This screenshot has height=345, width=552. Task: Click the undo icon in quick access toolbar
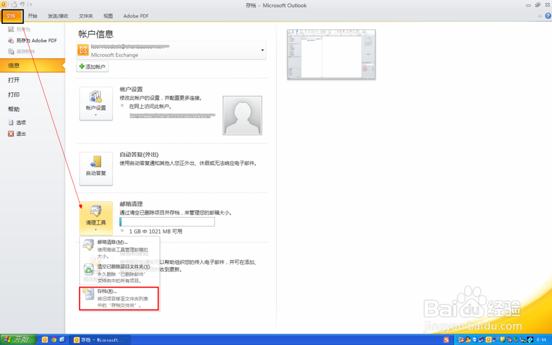coord(22,4)
